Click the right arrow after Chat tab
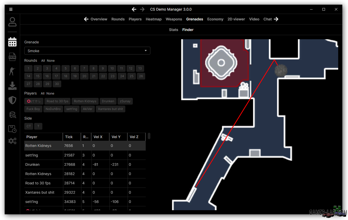This screenshot has height=220, width=348. pyautogui.click(x=276, y=19)
